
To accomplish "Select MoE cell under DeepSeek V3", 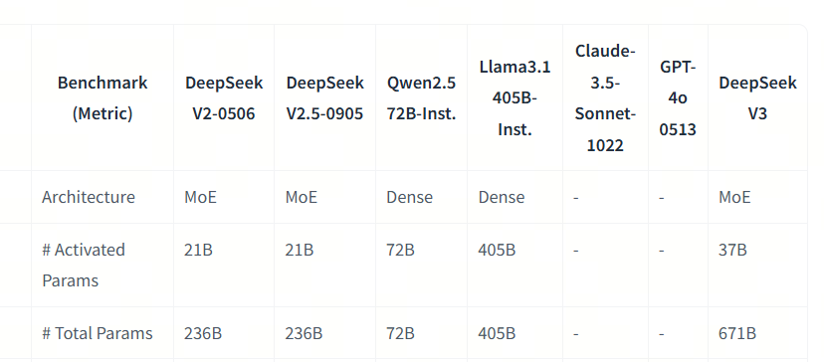I will point(734,197).
